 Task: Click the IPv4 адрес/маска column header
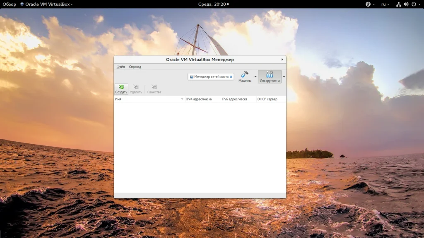click(x=199, y=99)
